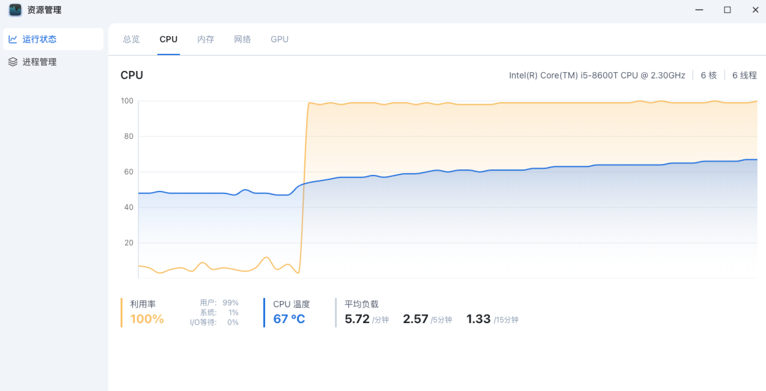Click the 1.33 fifteen-minute load average
Image resolution: width=766 pixels, height=391 pixels.
(478, 319)
